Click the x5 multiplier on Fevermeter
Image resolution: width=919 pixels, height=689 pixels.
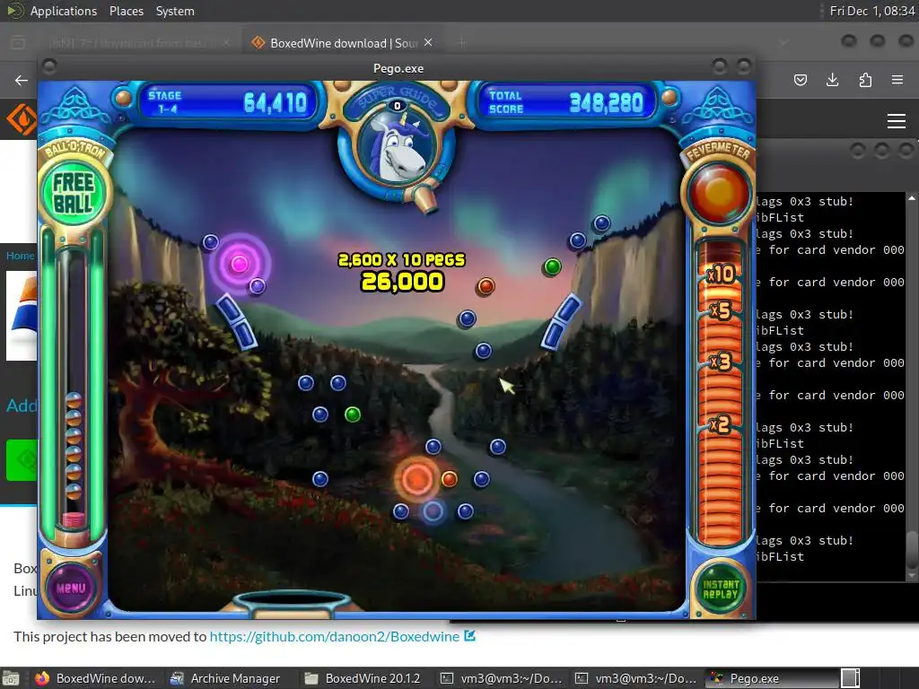pos(721,310)
